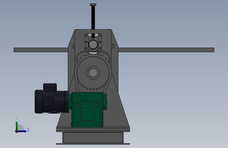Image resolution: width=228 pixels, height=148 pixels.
Task: Select the upper bearing shaft end
Action: tap(93, 45)
